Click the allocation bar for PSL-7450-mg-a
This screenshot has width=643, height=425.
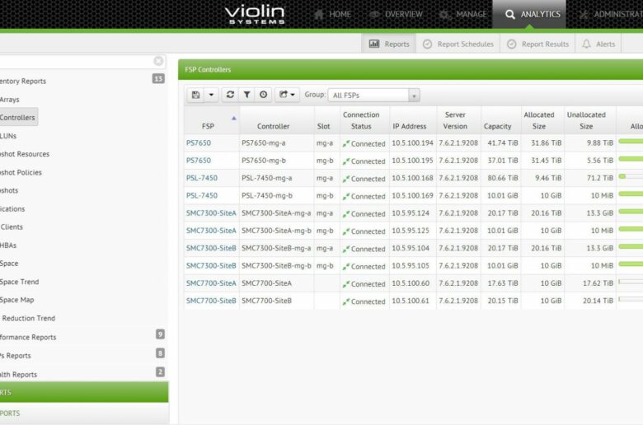click(631, 176)
